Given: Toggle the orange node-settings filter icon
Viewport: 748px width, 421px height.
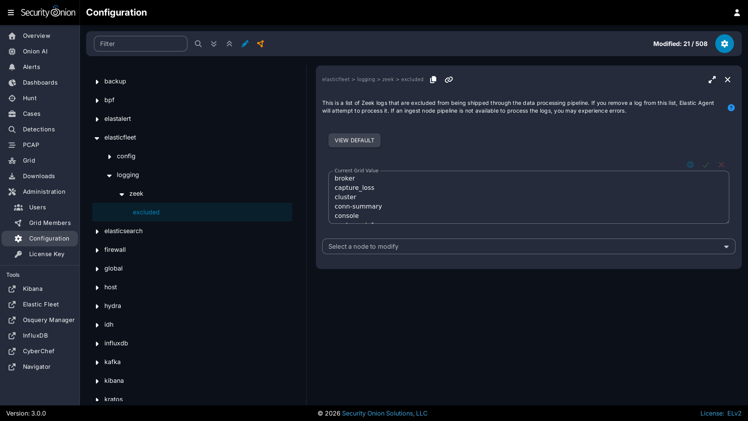Looking at the screenshot, I should pos(260,44).
